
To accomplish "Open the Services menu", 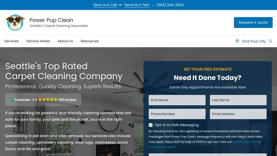I will (11, 41).
